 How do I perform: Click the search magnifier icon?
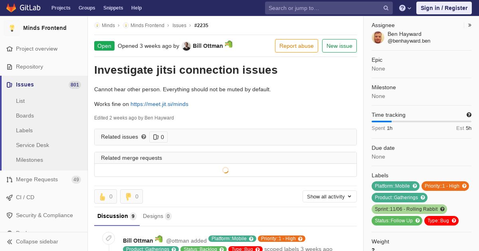(386, 8)
